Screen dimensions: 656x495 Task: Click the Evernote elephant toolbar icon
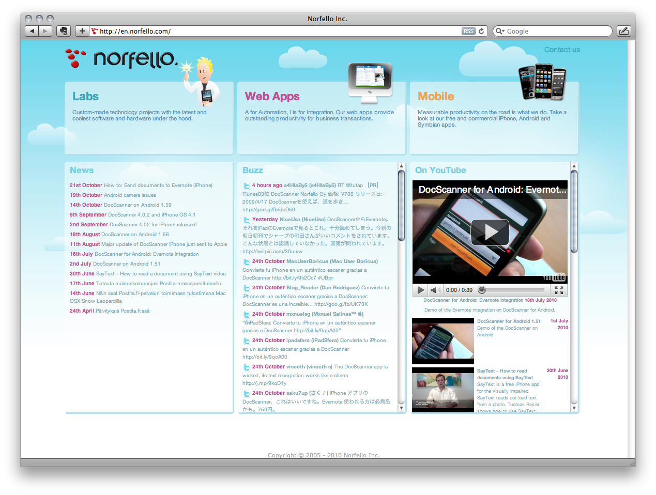tap(63, 31)
